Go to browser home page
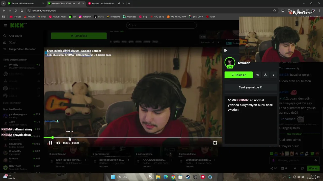Viewport: 323px width, 181px height. [22, 11]
